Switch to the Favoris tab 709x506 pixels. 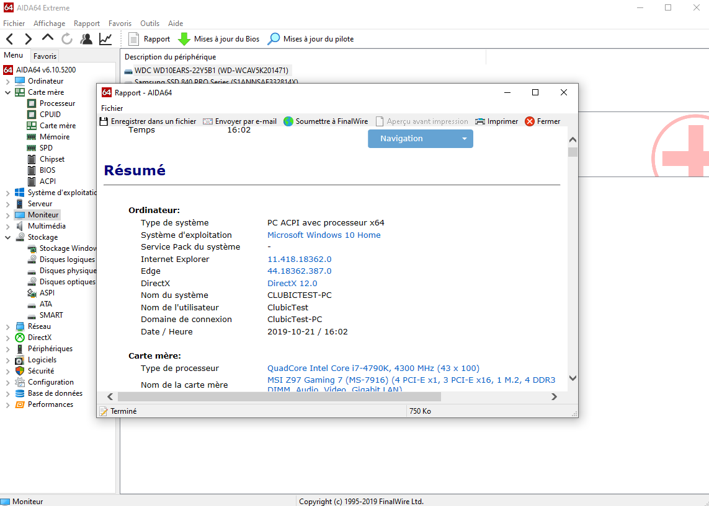45,56
